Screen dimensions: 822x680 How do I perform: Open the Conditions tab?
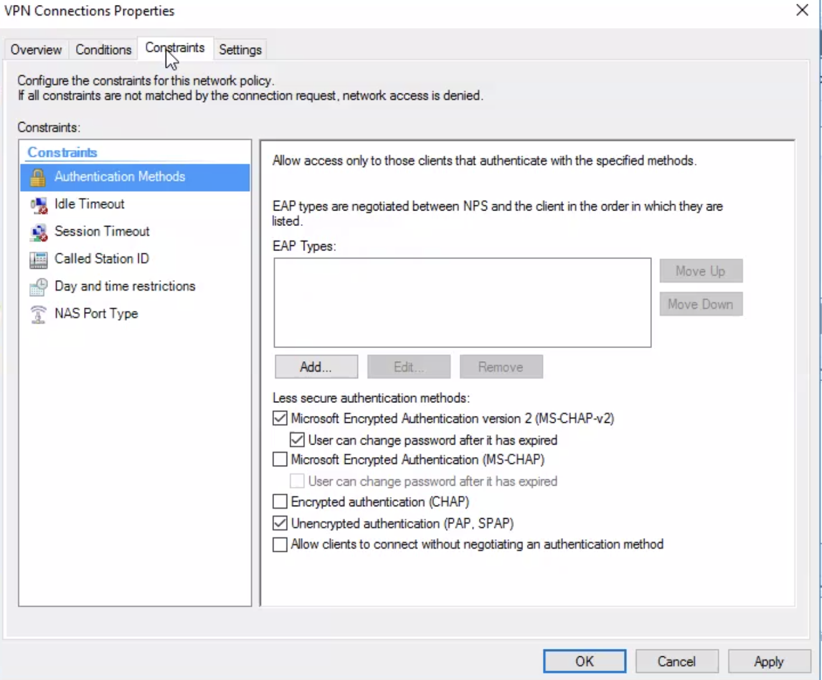[103, 50]
